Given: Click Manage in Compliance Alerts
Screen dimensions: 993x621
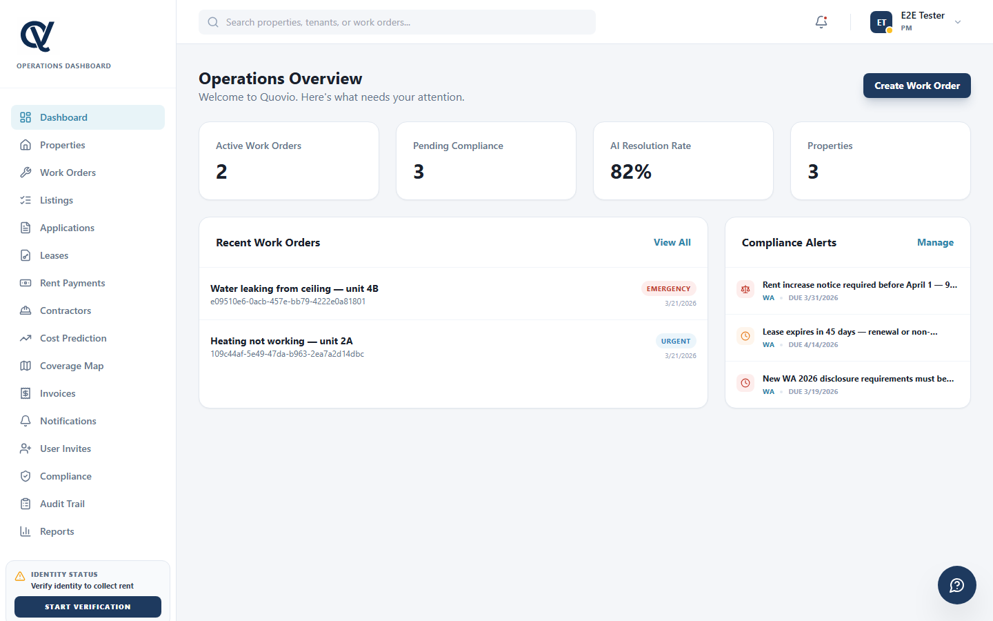Looking at the screenshot, I should (x=935, y=242).
